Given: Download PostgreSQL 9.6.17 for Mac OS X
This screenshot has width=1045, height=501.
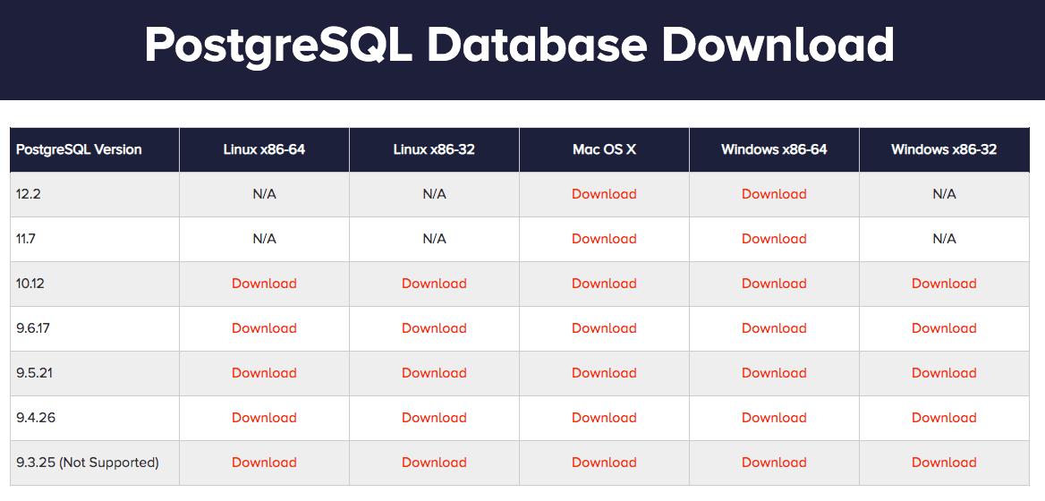Looking at the screenshot, I should [x=604, y=328].
